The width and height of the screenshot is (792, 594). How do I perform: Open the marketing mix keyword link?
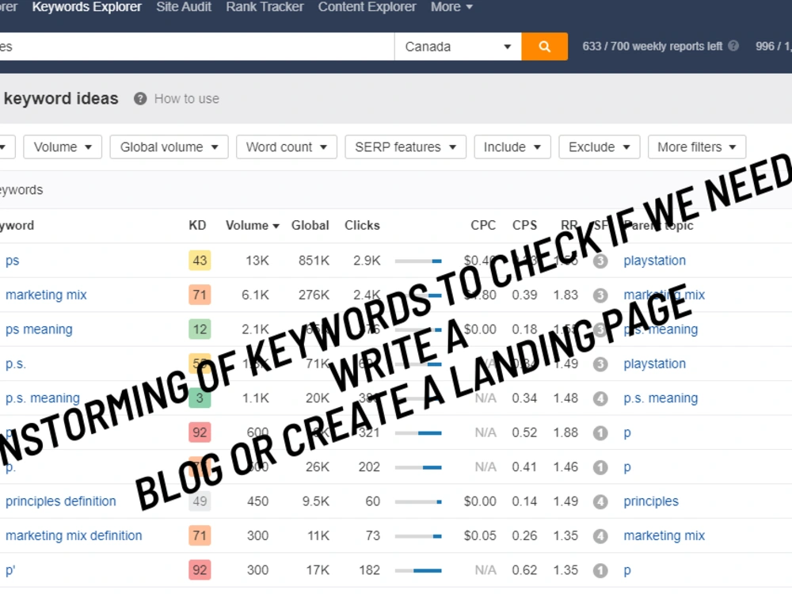tap(46, 295)
